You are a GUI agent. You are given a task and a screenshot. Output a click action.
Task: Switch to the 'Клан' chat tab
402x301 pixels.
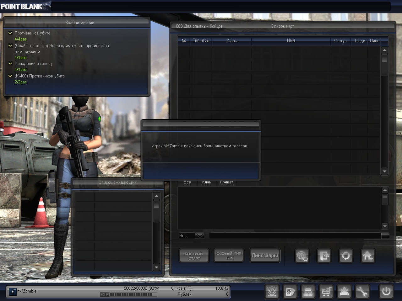207,182
